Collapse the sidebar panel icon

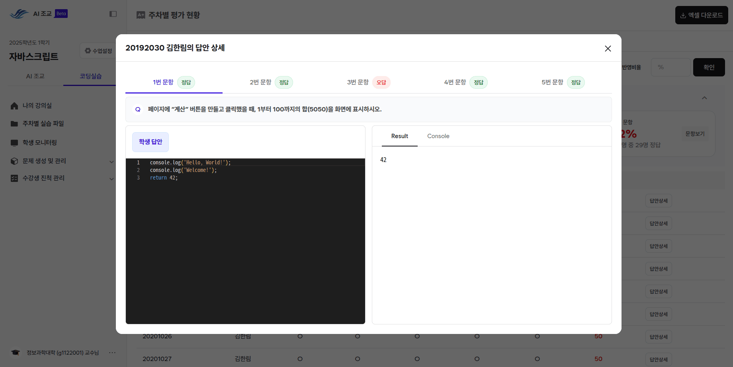(113, 14)
